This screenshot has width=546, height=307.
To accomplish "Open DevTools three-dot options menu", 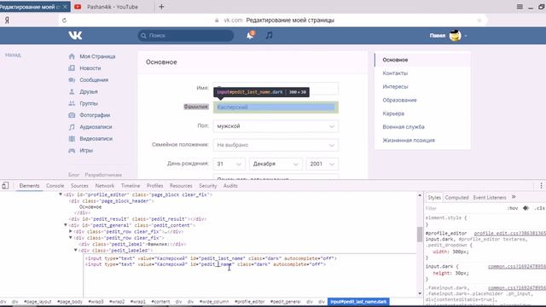I will tap(541, 186).
